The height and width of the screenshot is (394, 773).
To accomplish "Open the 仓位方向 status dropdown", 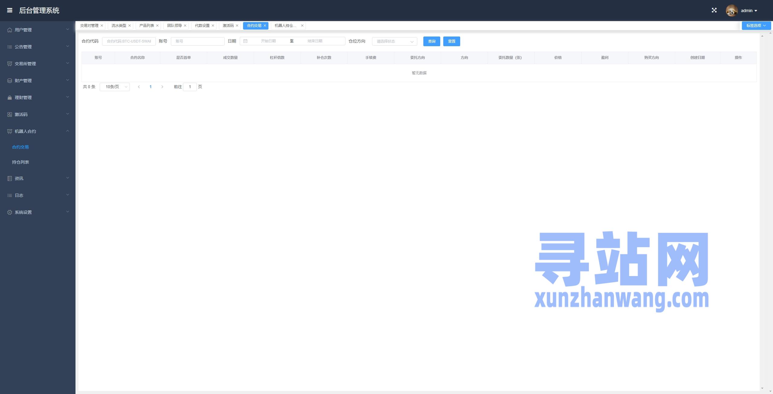I will (395, 41).
